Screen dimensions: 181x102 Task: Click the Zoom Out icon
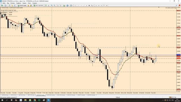pyautogui.click(x=55, y=5)
